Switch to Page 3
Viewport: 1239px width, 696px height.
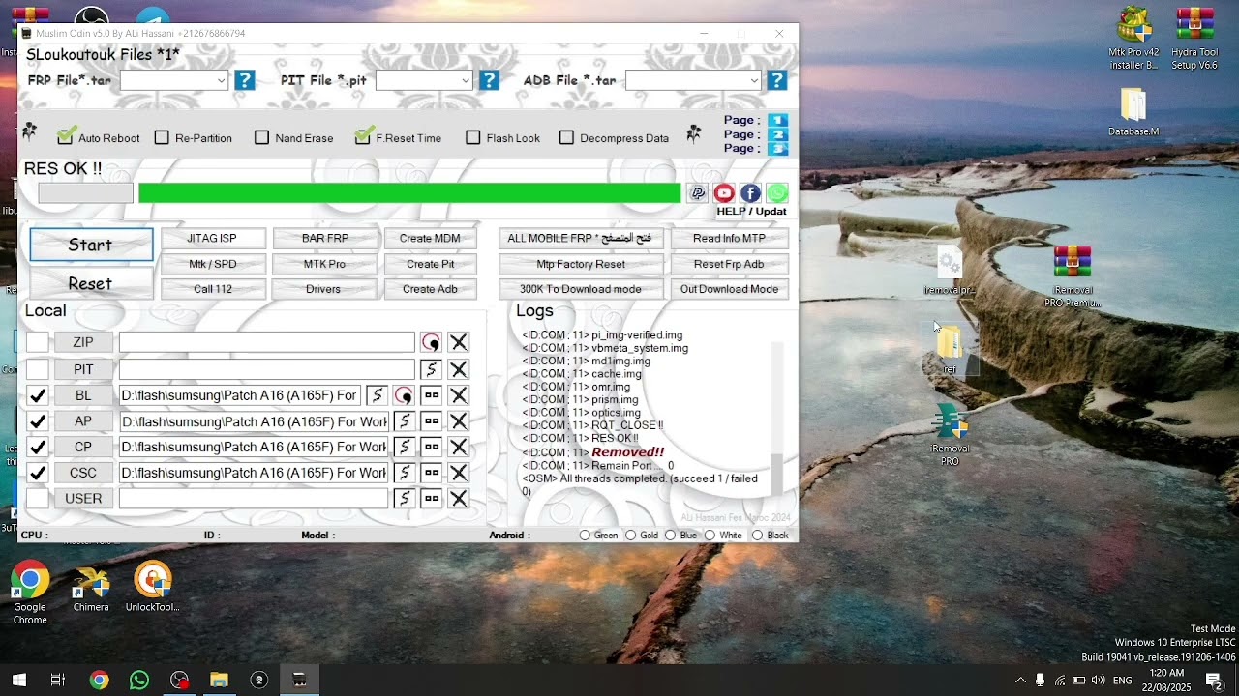tap(778, 149)
